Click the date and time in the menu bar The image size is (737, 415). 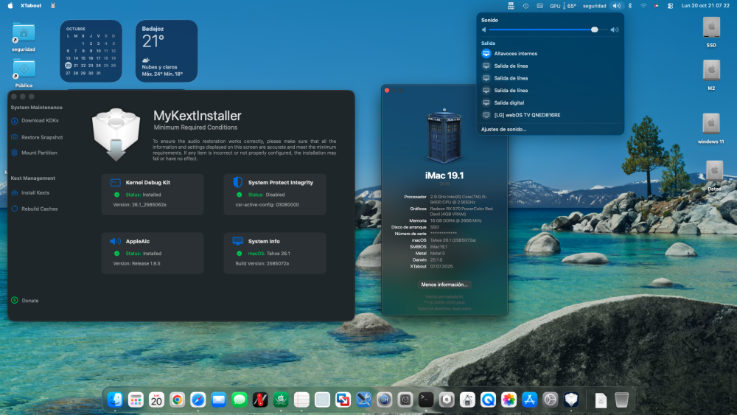(705, 6)
